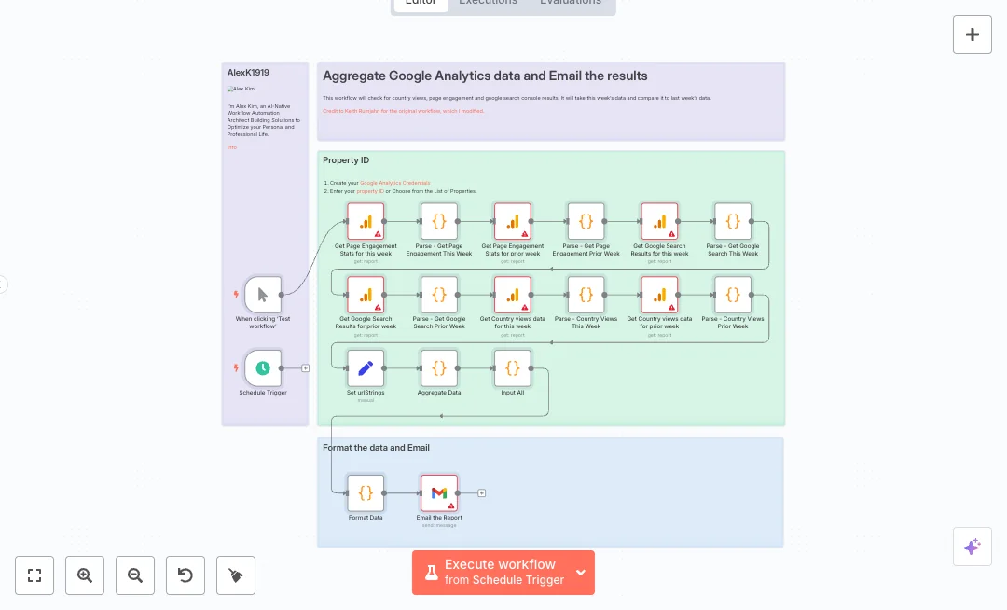Screen dimensions: 1007x610
Task: Open the AI assistant sparkle button
Action: (972, 547)
